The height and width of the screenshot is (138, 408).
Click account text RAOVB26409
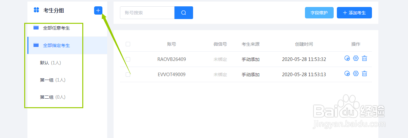(x=172, y=59)
